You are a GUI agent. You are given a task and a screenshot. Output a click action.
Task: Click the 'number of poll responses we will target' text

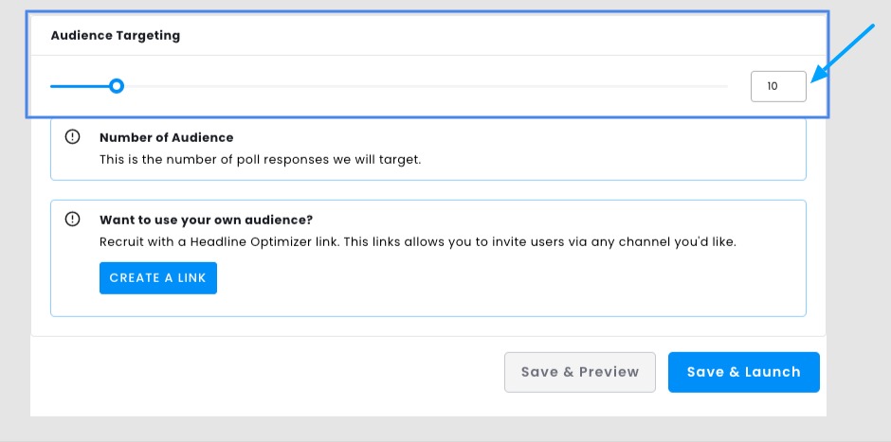pos(261,159)
